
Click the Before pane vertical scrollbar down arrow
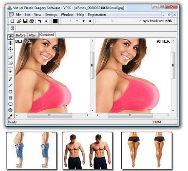92,110
